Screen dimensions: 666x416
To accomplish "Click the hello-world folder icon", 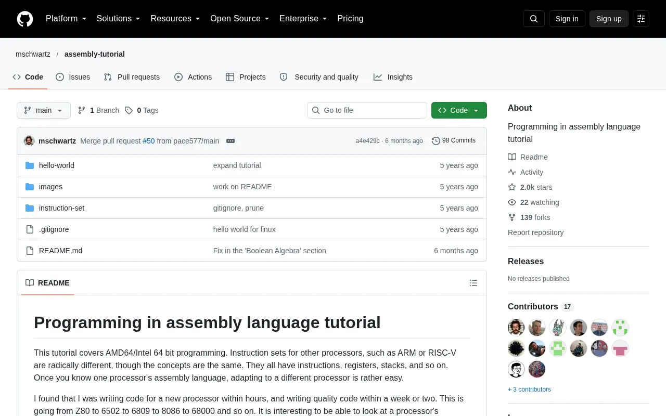I will pyautogui.click(x=30, y=165).
